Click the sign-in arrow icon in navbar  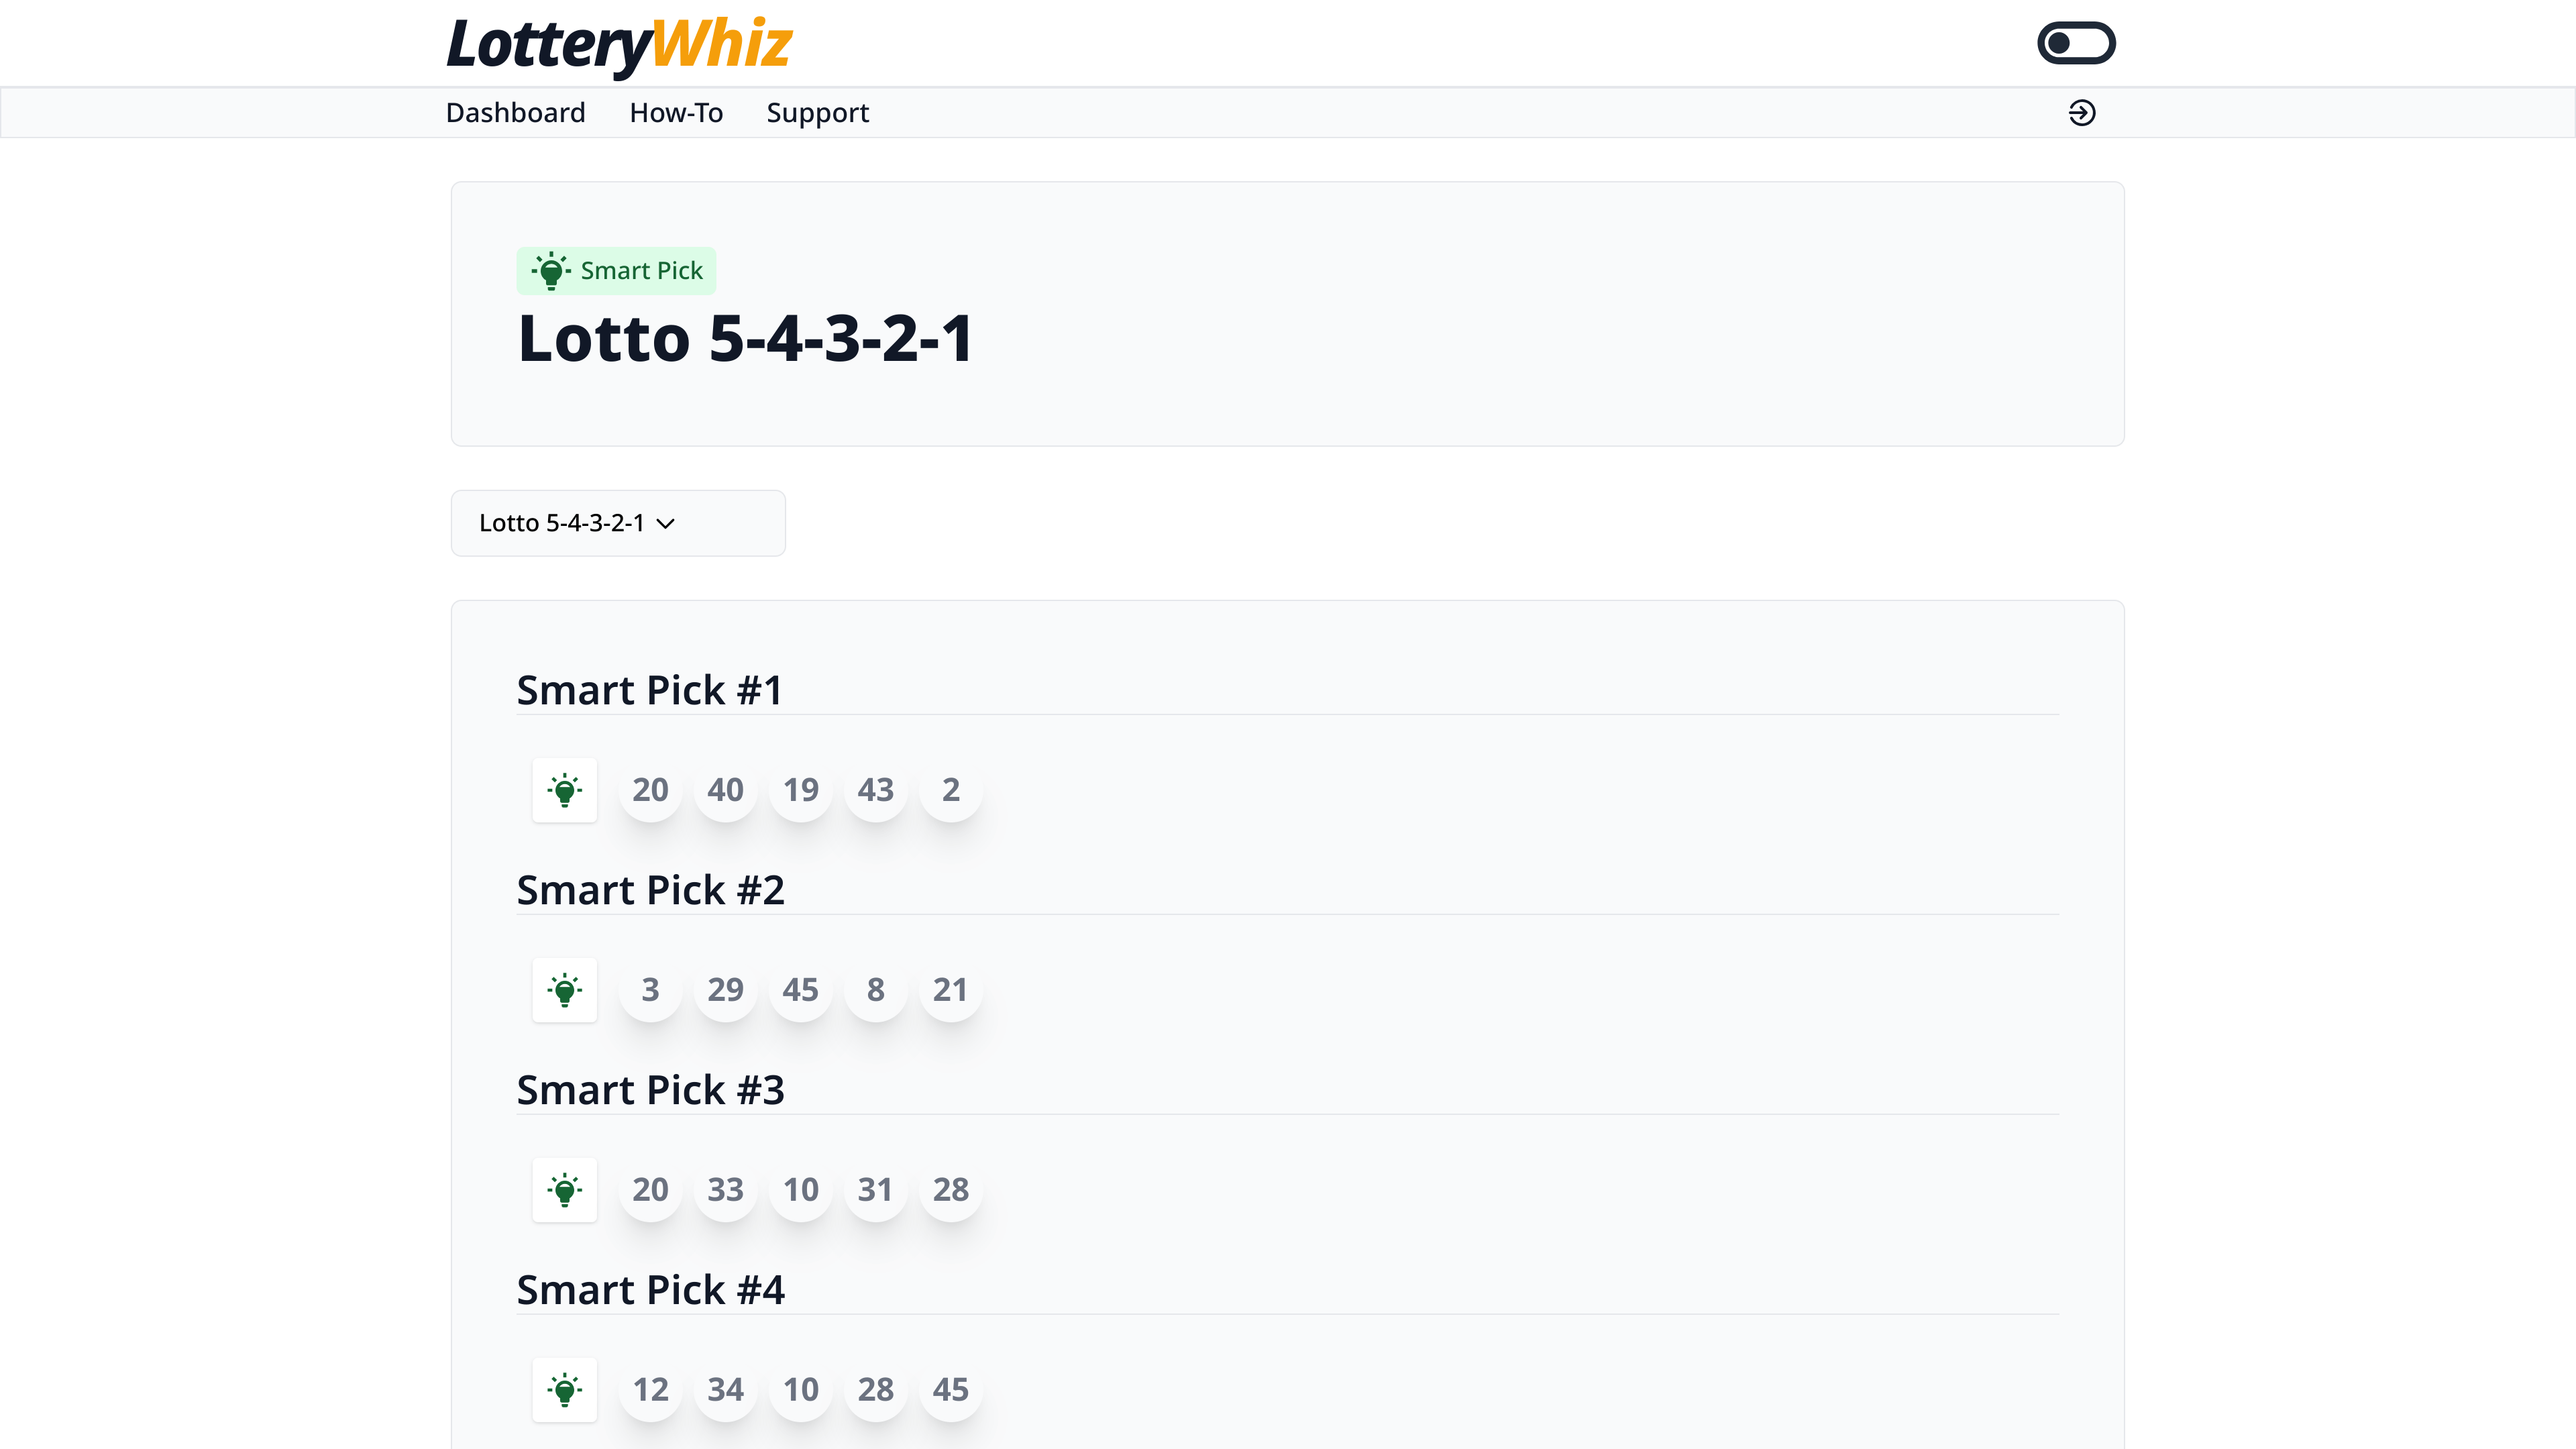tap(2082, 113)
